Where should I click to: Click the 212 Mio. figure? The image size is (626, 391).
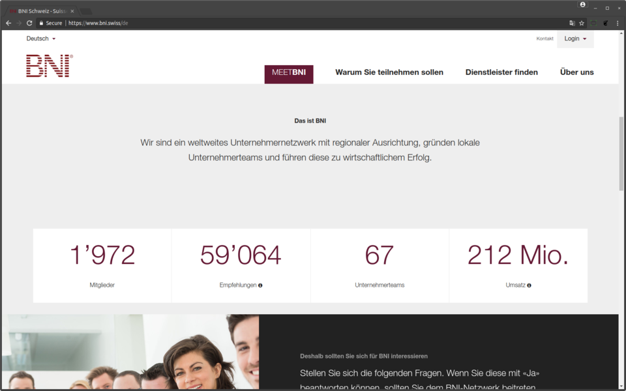click(518, 255)
